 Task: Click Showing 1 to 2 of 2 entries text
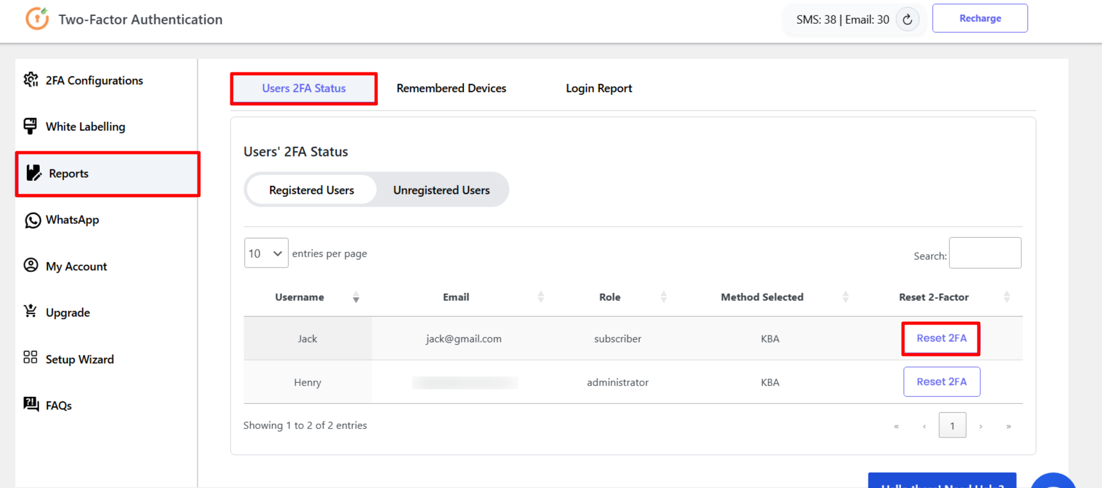click(305, 425)
